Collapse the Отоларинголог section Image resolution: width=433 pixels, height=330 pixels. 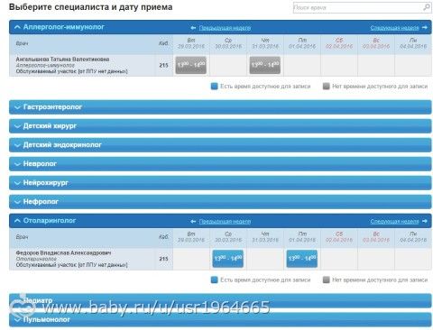17,221
